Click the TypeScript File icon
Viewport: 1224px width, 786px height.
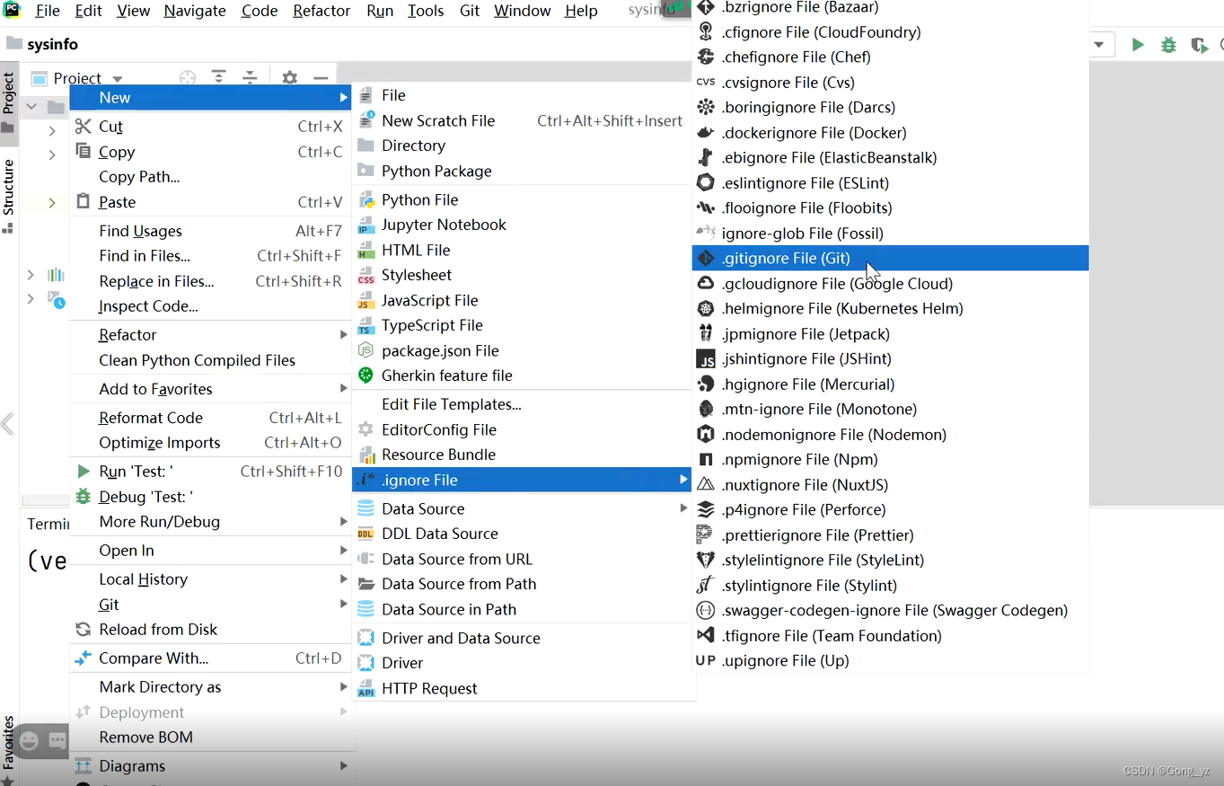(x=365, y=325)
